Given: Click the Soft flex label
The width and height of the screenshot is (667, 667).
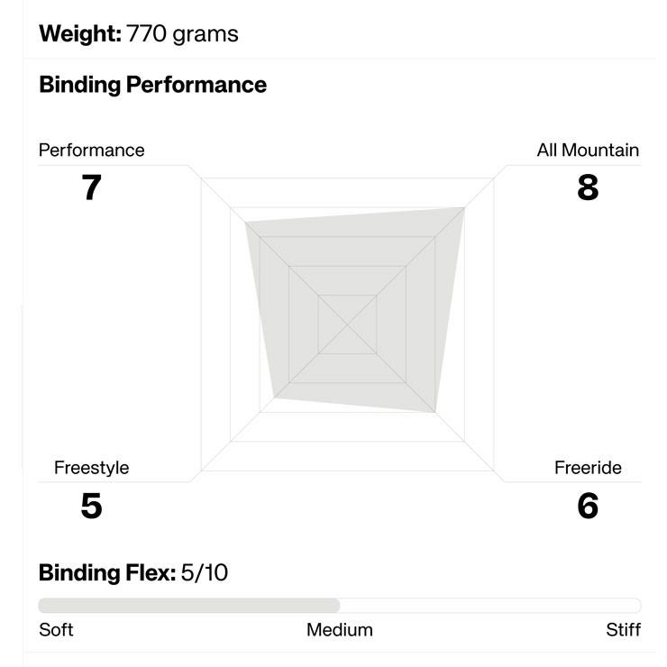Looking at the screenshot, I should 56,630.
